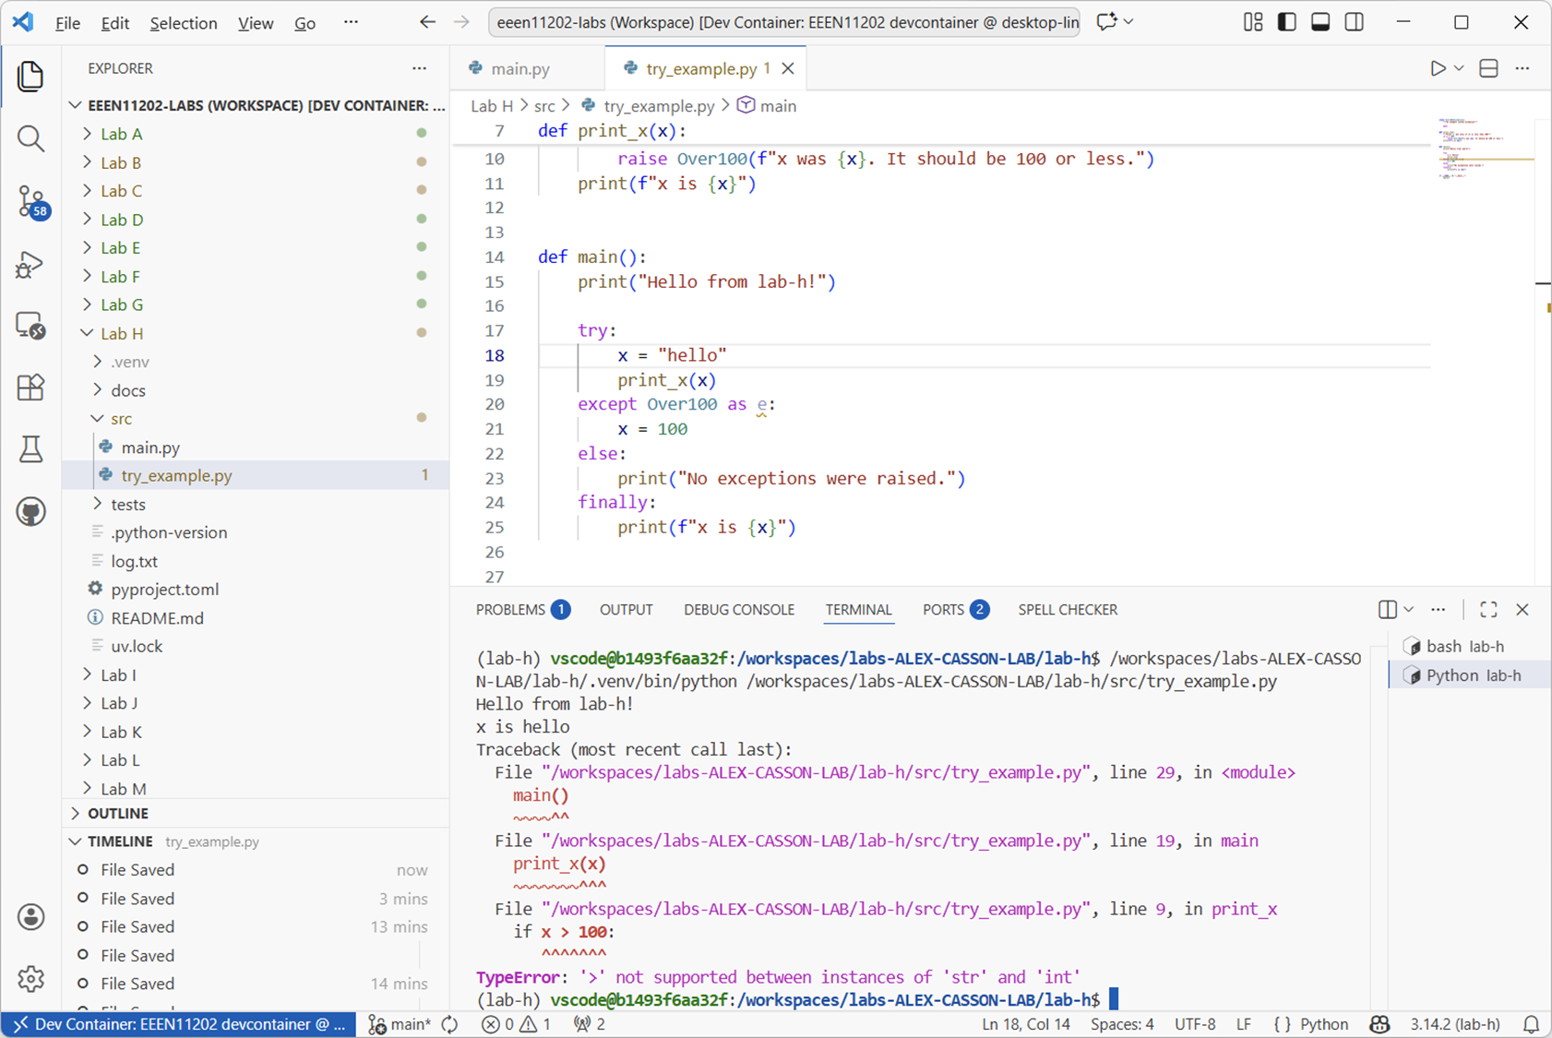Screen dimensions: 1552x1038
Task: Open the Extensions view
Action: [x=30, y=388]
